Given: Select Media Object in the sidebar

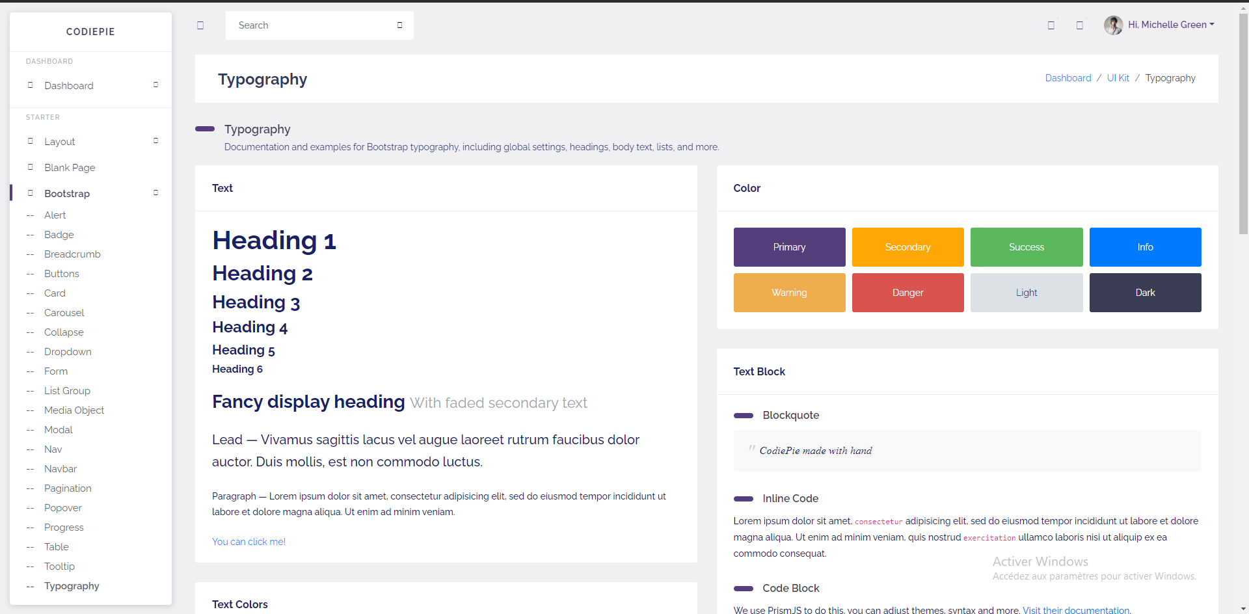Looking at the screenshot, I should click(x=74, y=410).
